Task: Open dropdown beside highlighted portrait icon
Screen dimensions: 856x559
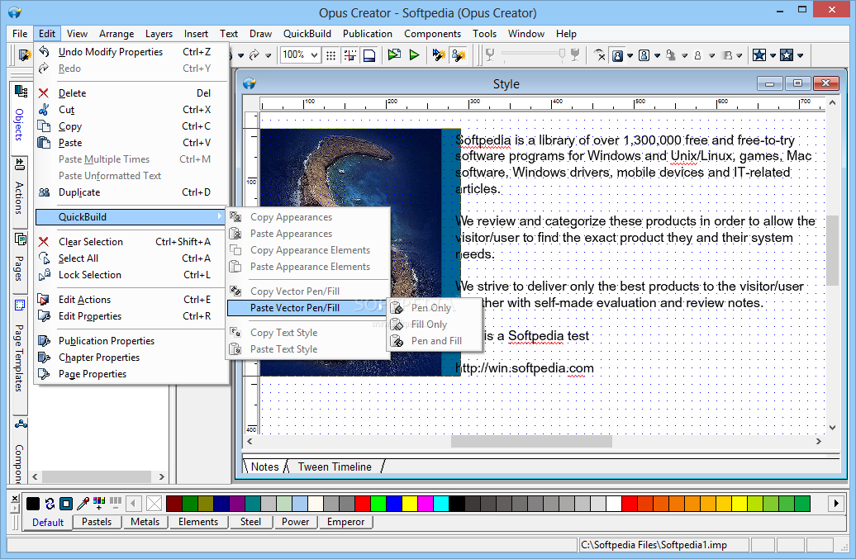Action: (630, 55)
